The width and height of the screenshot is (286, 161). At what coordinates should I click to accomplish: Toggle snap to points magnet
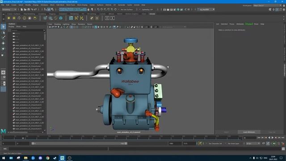pyautogui.click(x=105, y=9)
